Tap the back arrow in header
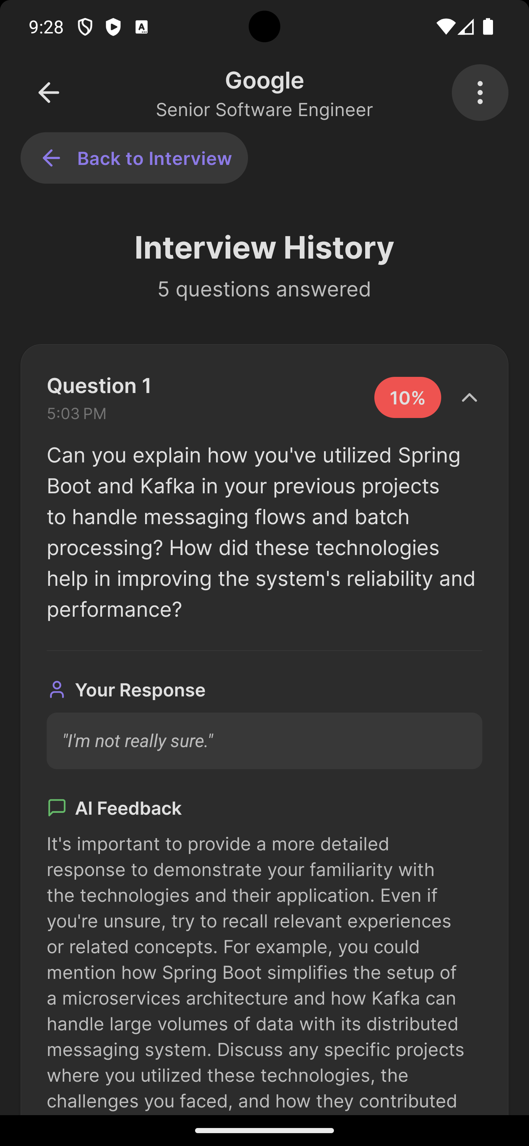This screenshot has height=1146, width=529. click(x=48, y=93)
